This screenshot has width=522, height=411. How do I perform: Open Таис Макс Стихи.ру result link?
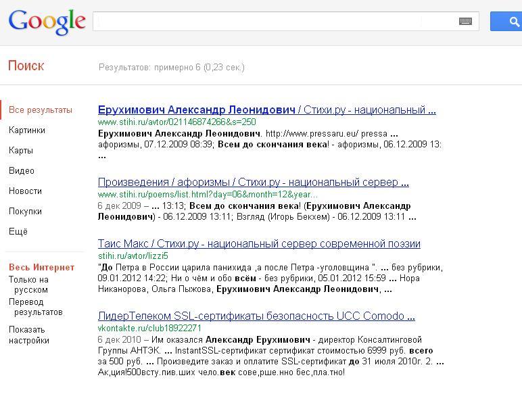pyautogui.click(x=259, y=244)
